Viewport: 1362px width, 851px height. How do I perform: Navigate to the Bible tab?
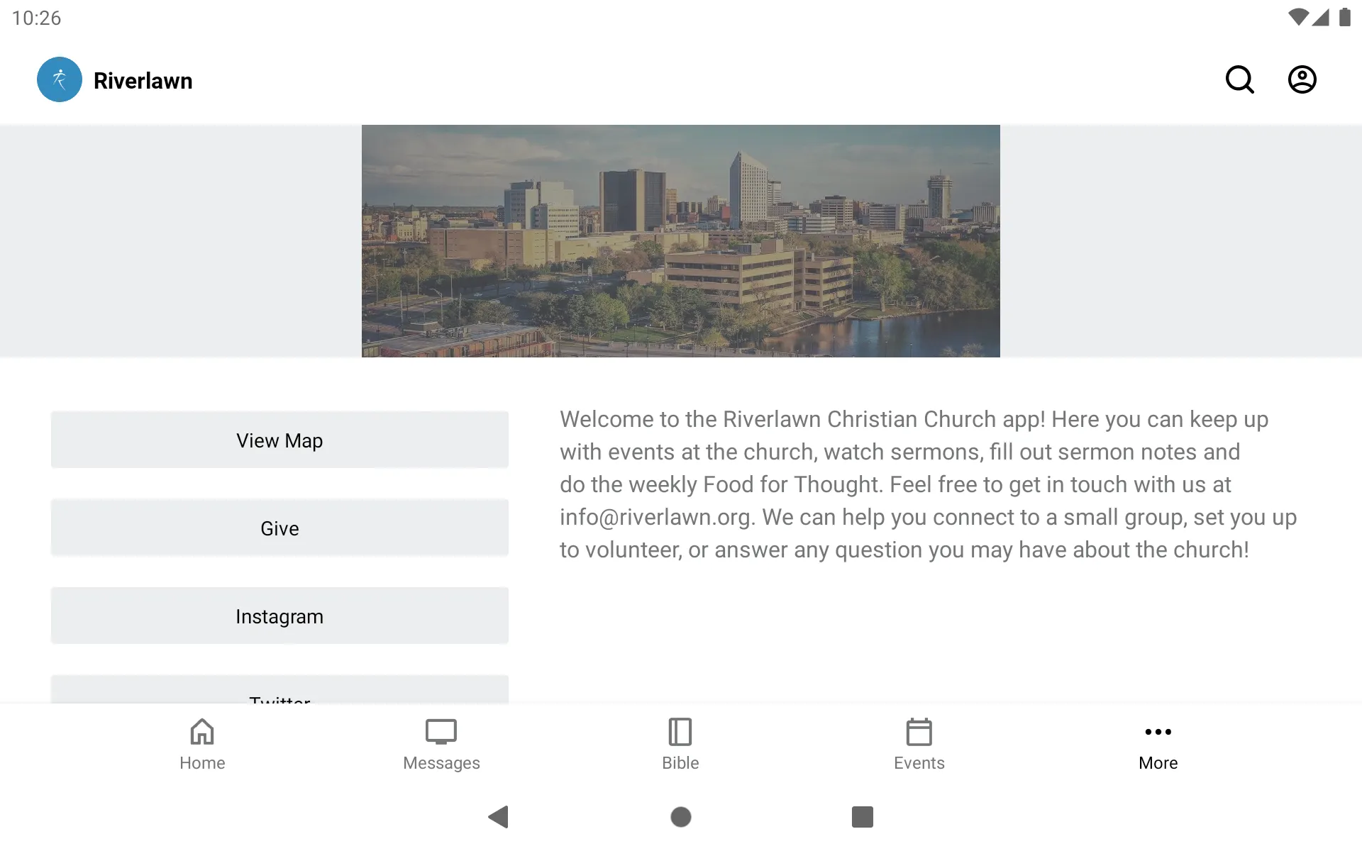(x=680, y=743)
